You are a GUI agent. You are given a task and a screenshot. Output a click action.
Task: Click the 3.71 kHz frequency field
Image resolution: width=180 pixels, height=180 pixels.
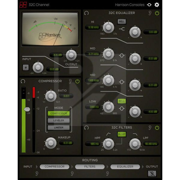point(92,54)
